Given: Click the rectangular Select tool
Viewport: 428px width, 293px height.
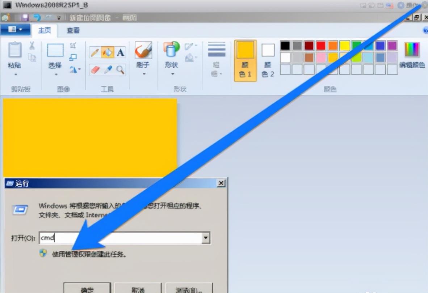Looking at the screenshot, I should click(x=55, y=50).
